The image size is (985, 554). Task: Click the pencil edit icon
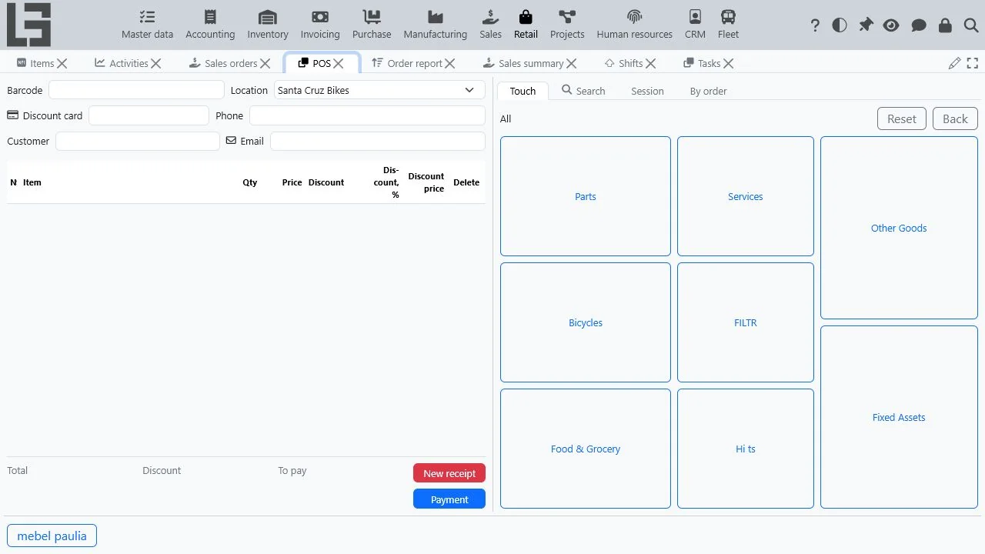point(954,63)
